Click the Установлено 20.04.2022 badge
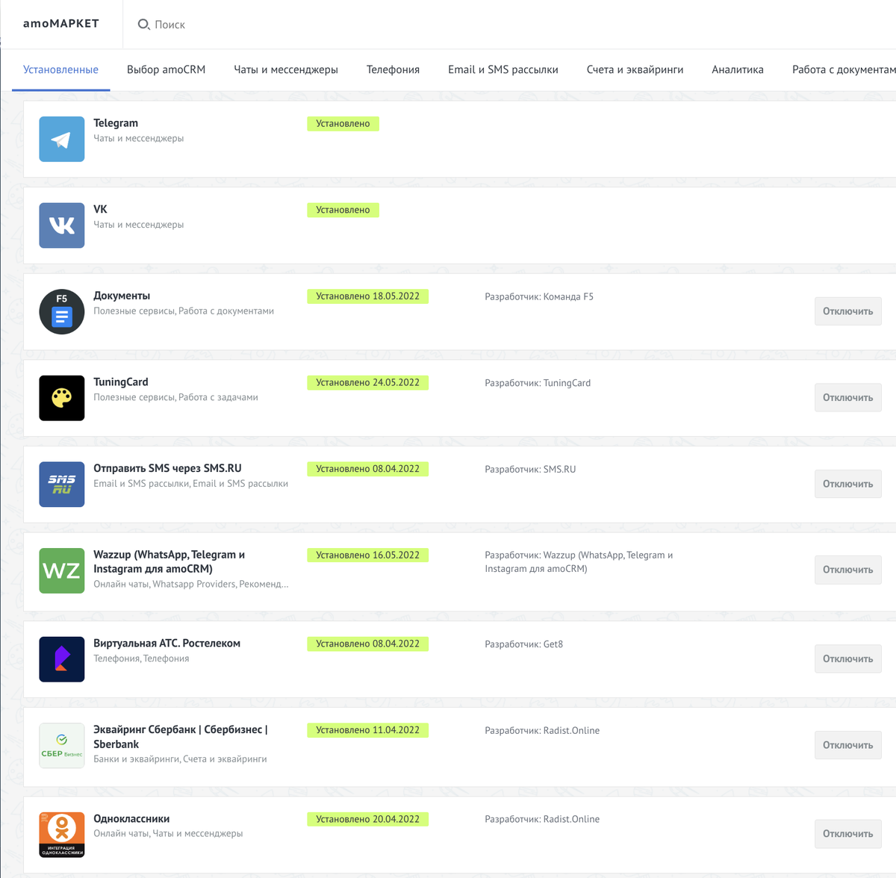This screenshot has height=878, width=896. coord(368,819)
